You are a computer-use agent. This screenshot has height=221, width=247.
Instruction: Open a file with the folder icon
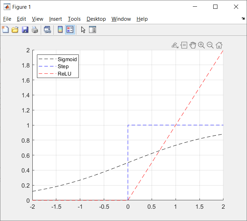pos(15,30)
